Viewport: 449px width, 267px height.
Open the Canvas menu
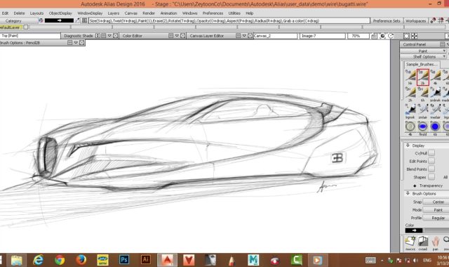[131, 13]
